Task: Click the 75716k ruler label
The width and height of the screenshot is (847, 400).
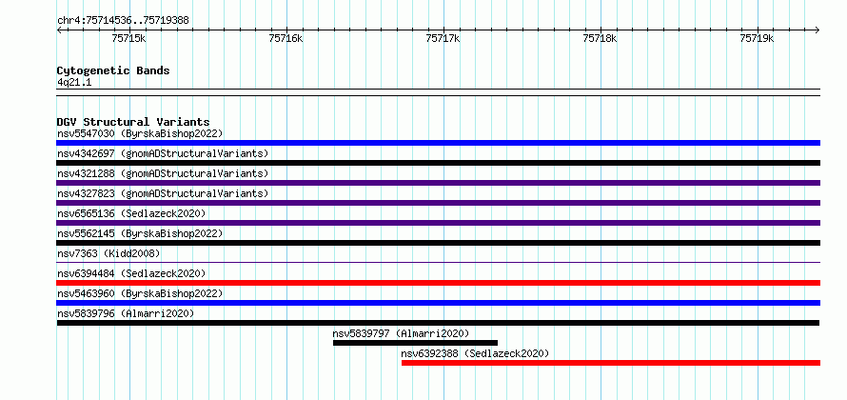Action: [286, 38]
